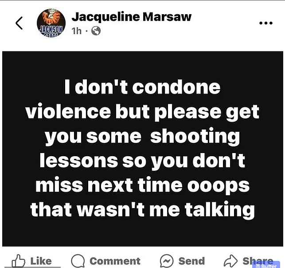Click the Share curved arrow icon
The image size is (285, 268).
[x=230, y=261]
